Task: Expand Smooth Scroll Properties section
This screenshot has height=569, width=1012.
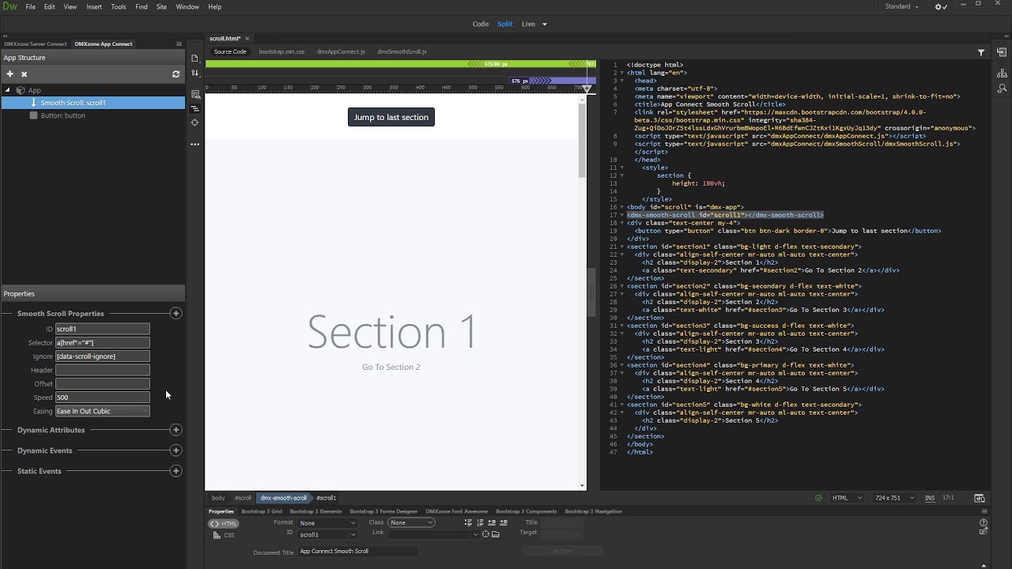Action: (176, 314)
